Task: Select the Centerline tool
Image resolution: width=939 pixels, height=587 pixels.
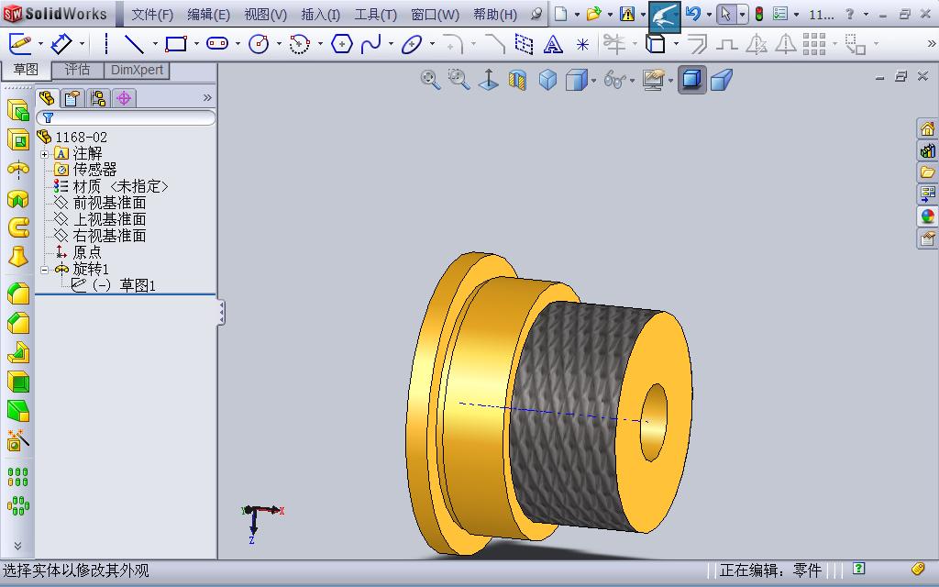Action: 106,44
